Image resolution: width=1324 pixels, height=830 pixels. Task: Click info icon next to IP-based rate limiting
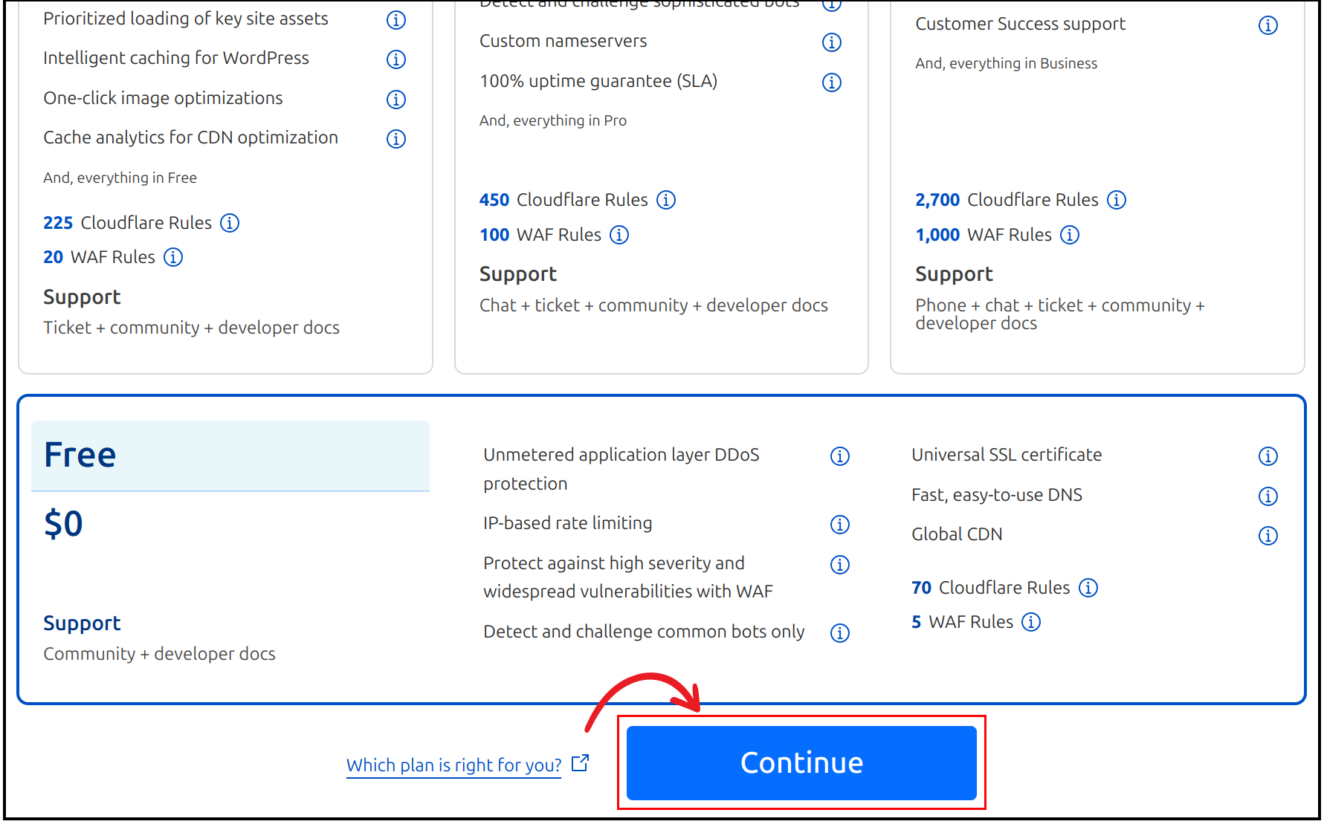tap(840, 525)
